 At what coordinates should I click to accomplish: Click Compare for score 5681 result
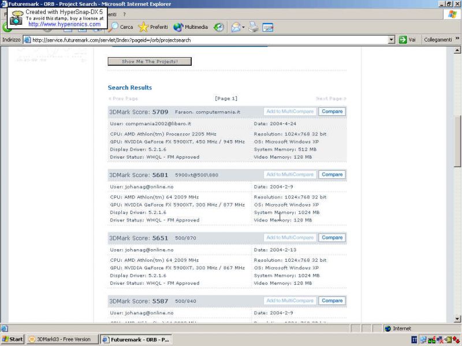point(332,175)
